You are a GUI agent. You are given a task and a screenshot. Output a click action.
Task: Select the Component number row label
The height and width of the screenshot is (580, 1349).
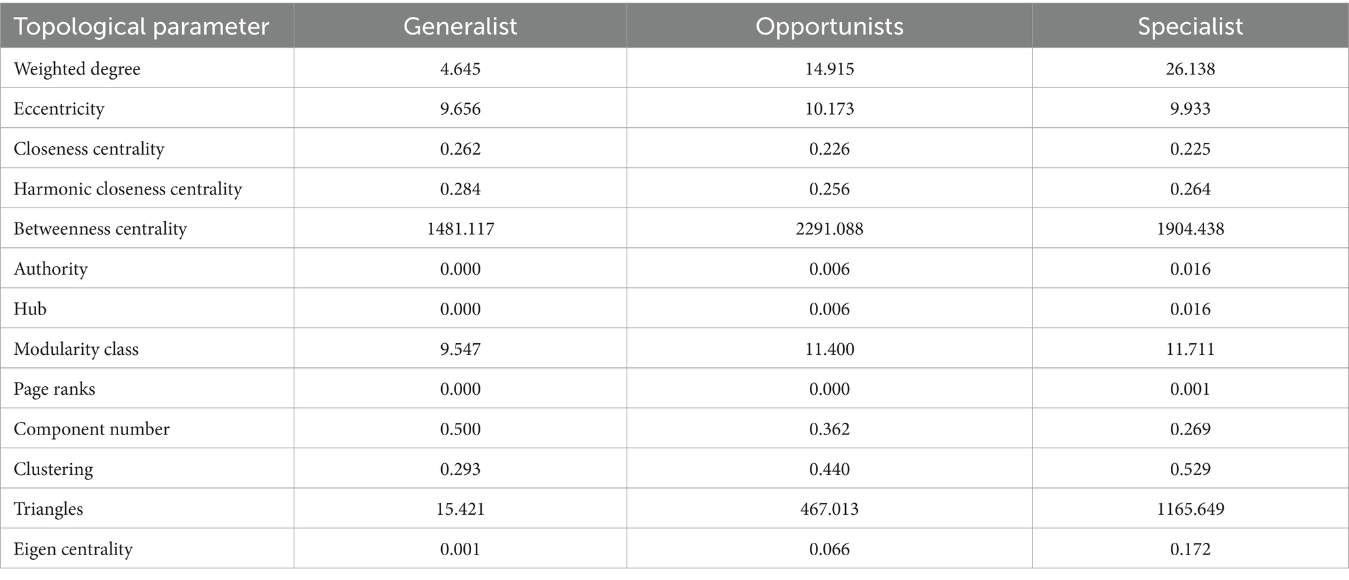91,429
